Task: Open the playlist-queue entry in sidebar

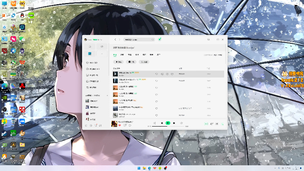Action: [x=91, y=87]
